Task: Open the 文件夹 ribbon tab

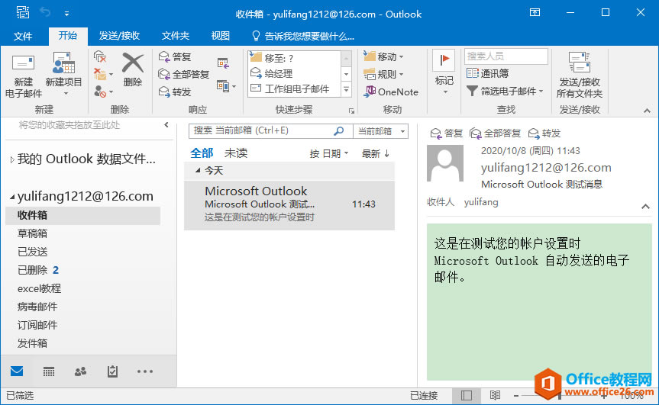Action: 176,36
